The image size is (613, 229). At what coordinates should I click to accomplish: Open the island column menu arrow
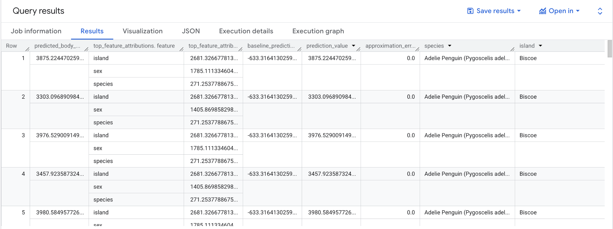(540, 46)
